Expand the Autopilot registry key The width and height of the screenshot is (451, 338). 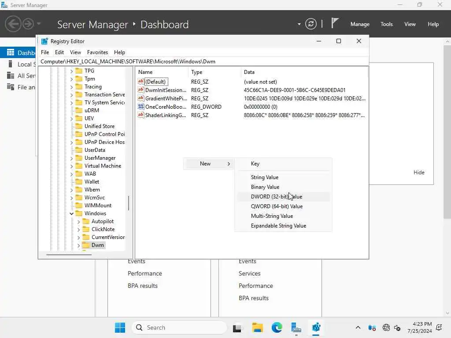click(78, 221)
